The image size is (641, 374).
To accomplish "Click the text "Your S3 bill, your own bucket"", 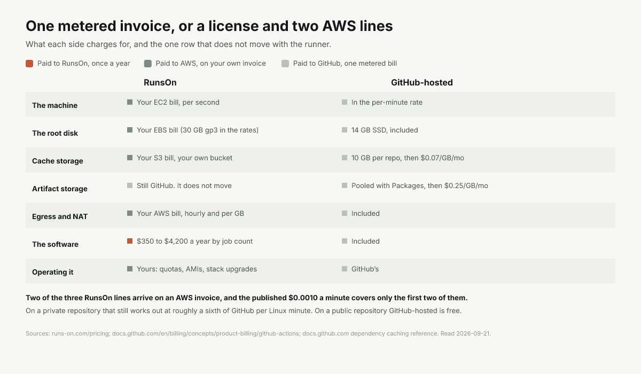I will click(184, 158).
